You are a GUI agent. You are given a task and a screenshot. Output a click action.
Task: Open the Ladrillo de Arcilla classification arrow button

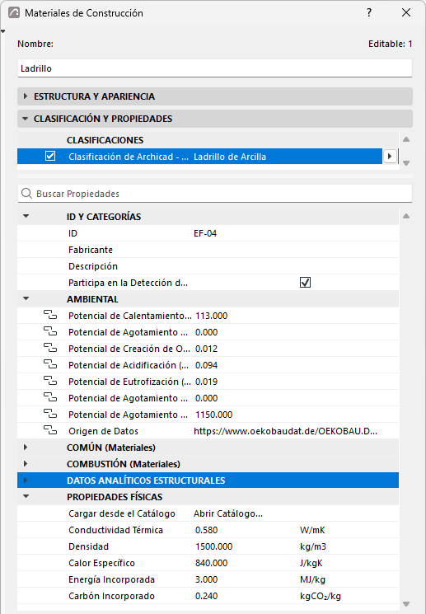coord(390,157)
